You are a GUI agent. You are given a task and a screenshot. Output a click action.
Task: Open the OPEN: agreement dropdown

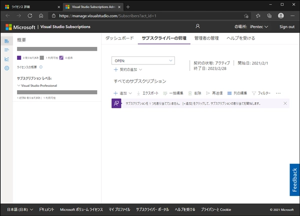pyautogui.click(x=143, y=61)
